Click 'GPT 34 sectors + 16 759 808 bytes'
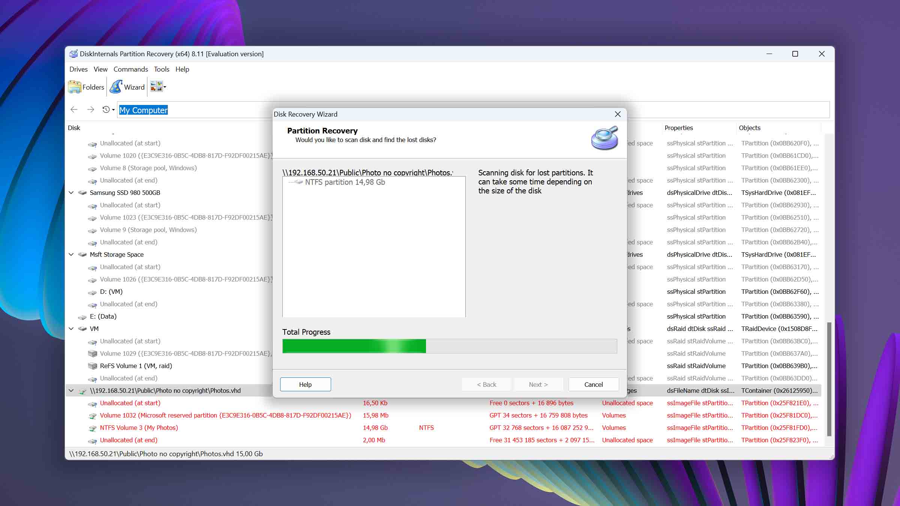Screen dimensions: 900x506 coord(538,415)
